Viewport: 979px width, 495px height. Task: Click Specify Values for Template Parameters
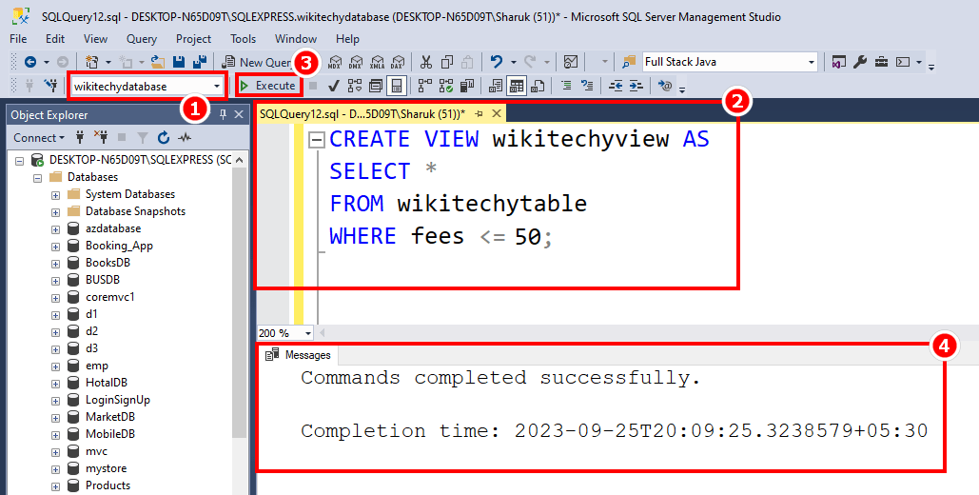tap(665, 86)
